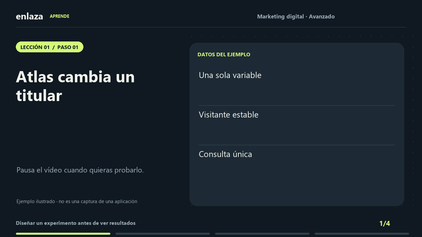Image resolution: width=422 pixels, height=237 pixels.
Task: Click the heading Atlas cambia un titular
Action: (x=75, y=86)
